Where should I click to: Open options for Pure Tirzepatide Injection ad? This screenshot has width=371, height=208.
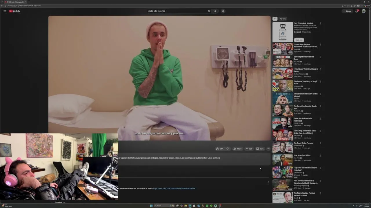tap(320, 23)
